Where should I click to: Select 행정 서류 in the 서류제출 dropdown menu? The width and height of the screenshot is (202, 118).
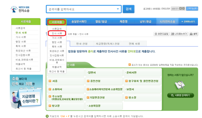coord(57,42)
